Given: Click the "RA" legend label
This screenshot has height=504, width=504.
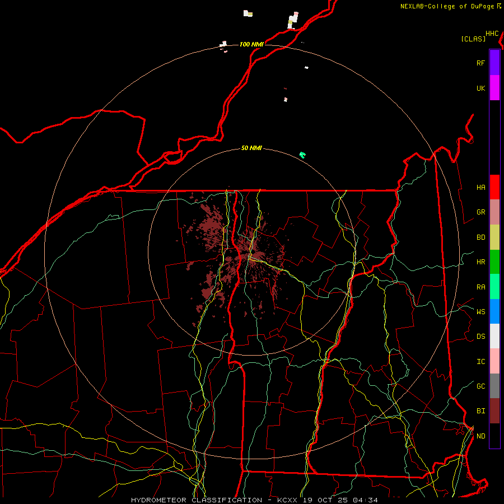Looking at the screenshot, I should [x=480, y=287].
